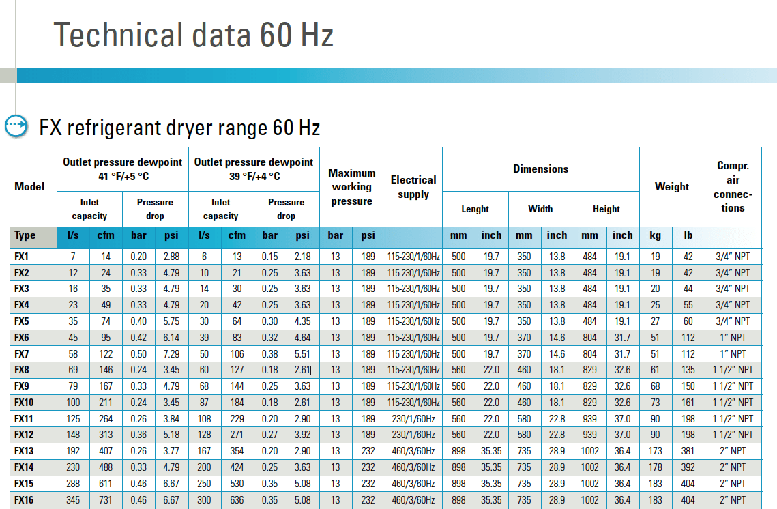Select the 'Dimensions' header cell
The image size is (777, 509).
(540, 169)
